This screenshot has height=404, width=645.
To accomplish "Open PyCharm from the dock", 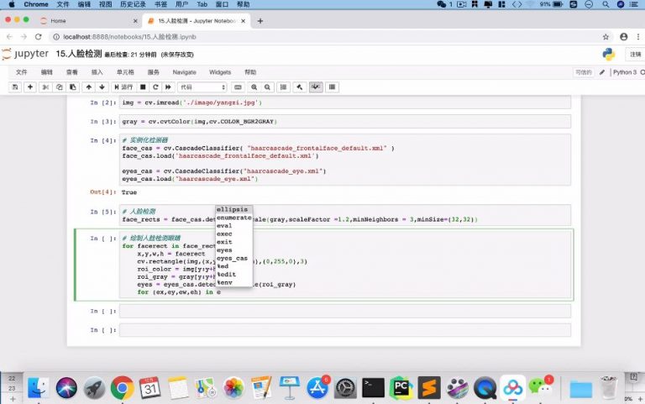I will click(x=401, y=387).
